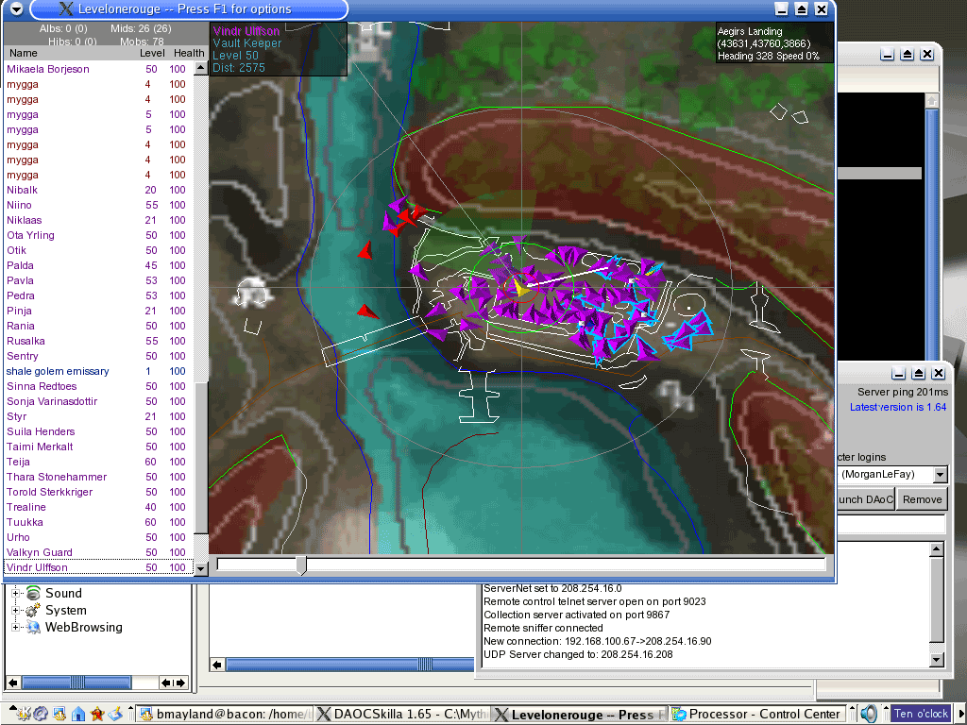This screenshot has height=725, width=967.
Task: Click the log pane scrollbar up arrow
Action: pyautogui.click(x=937, y=548)
